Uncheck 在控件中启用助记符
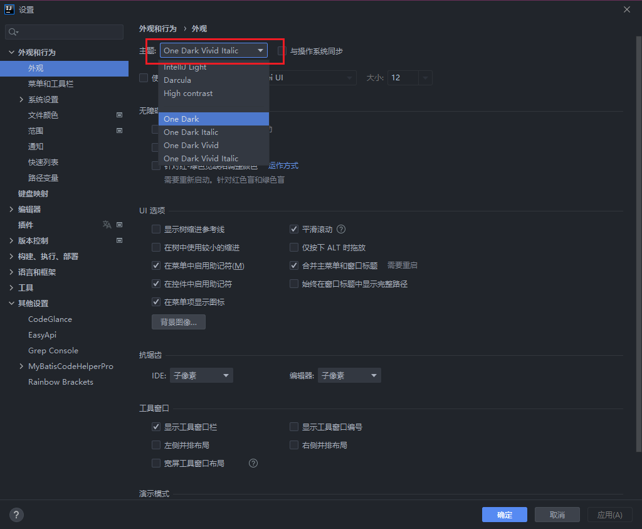 point(156,284)
